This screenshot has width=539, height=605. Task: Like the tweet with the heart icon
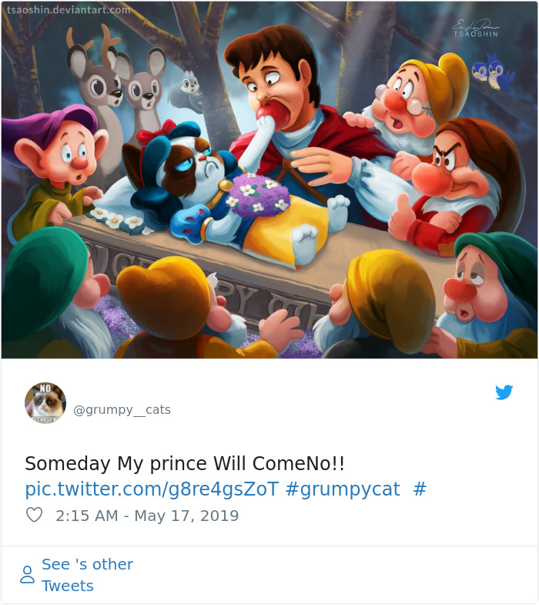34,515
